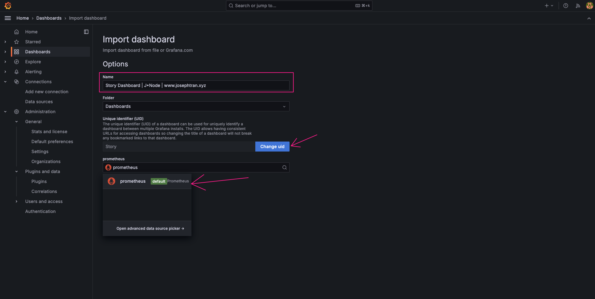Click the Prometheus flame icon in dropdown result
Screen dimensions: 595x299
[x=111, y=181]
